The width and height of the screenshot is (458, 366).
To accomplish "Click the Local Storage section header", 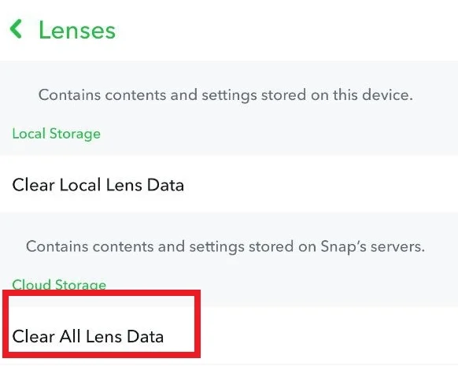I will 57,134.
